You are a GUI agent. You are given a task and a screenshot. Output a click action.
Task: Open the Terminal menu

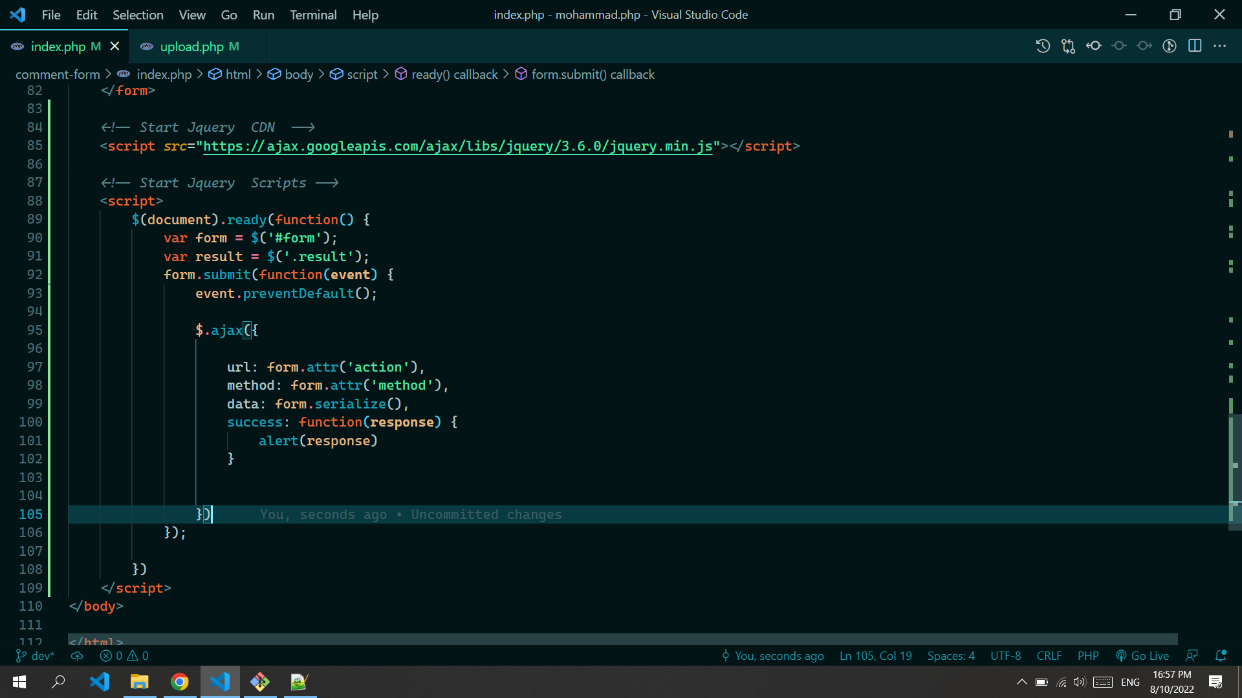click(x=313, y=14)
